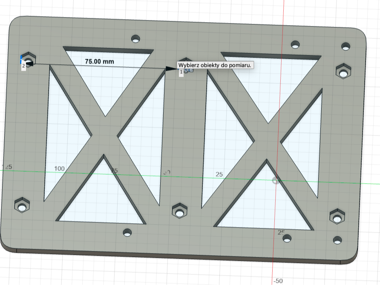Viewport: 380px width, 285px height.
Task: Select measurement point marker labeled 1
Action: pyautogui.click(x=181, y=72)
